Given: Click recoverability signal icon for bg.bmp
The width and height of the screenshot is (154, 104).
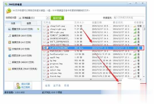Looking at the screenshot, I should pyautogui.click(x=135, y=61).
